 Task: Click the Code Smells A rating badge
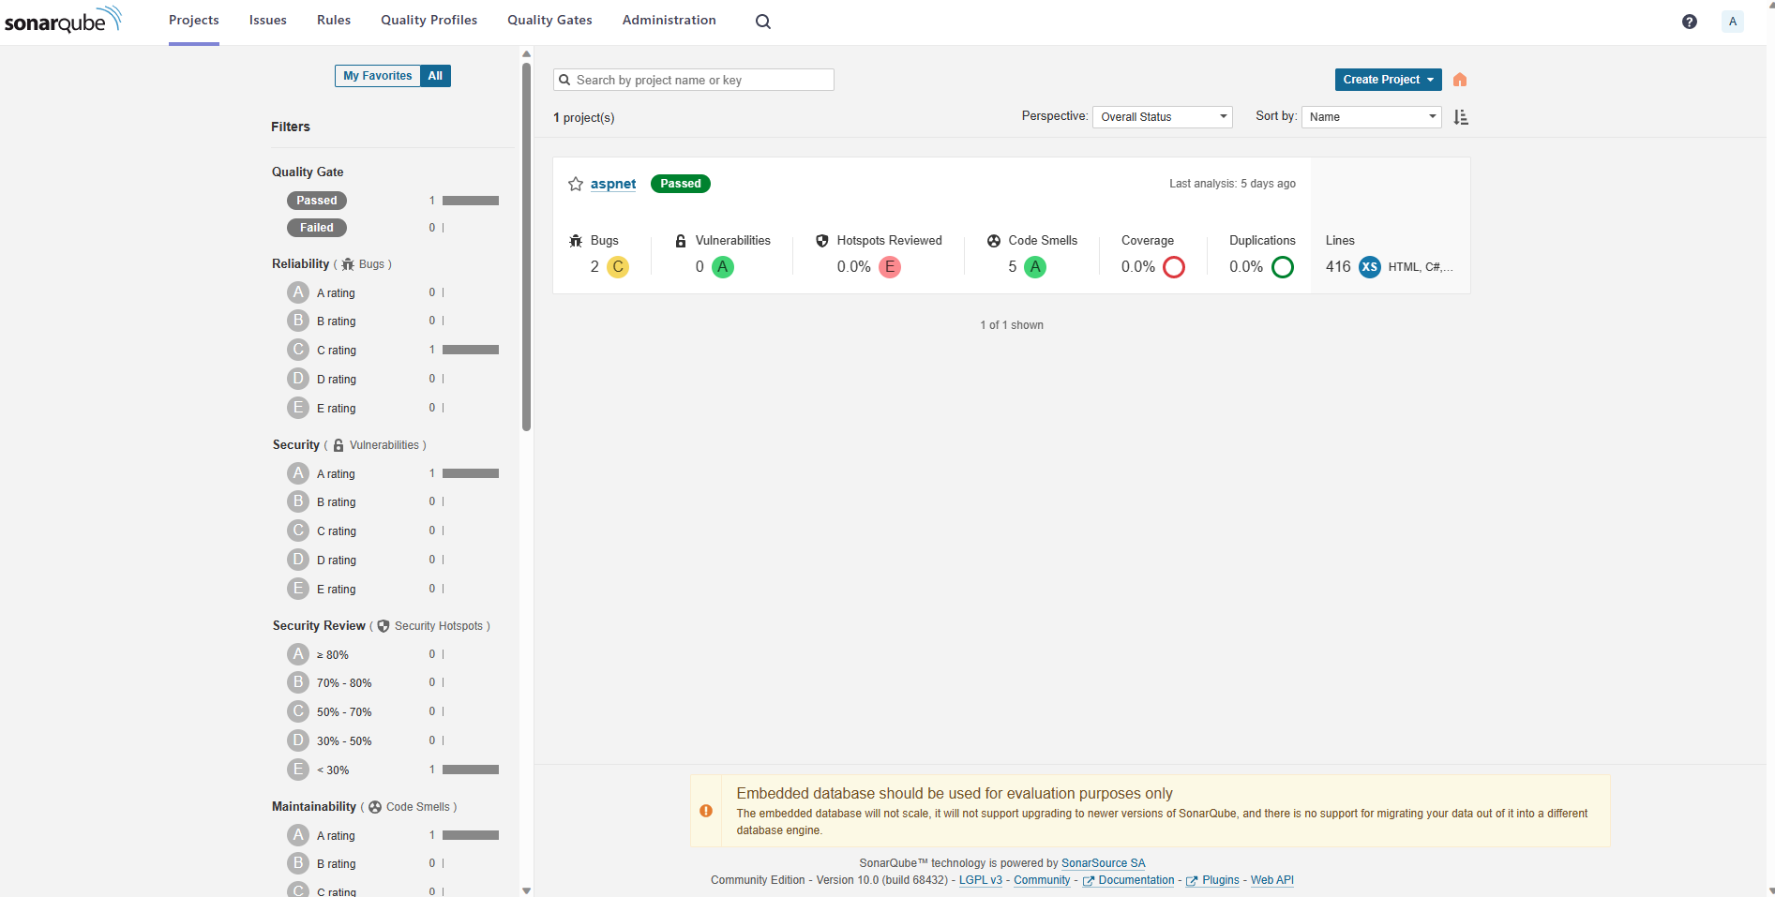tap(1035, 267)
